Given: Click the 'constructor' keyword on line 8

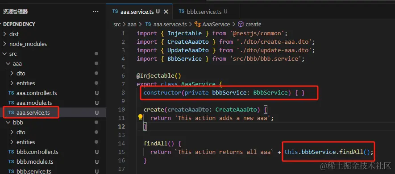Looking at the screenshot, I should coord(162,93).
